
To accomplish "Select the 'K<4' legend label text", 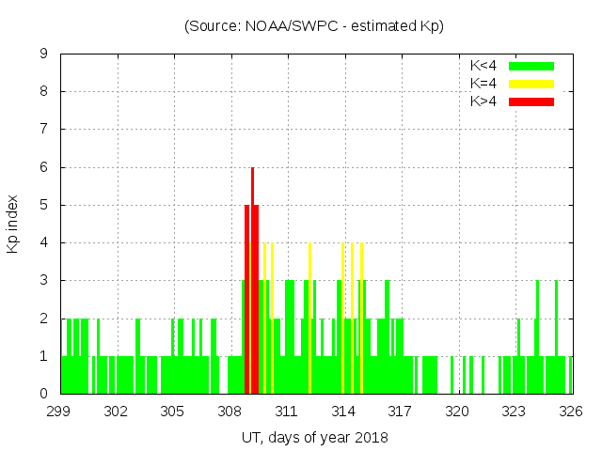I will click(483, 66).
